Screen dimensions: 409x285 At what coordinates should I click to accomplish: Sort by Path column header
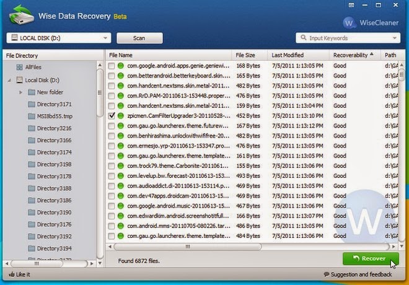(392, 55)
